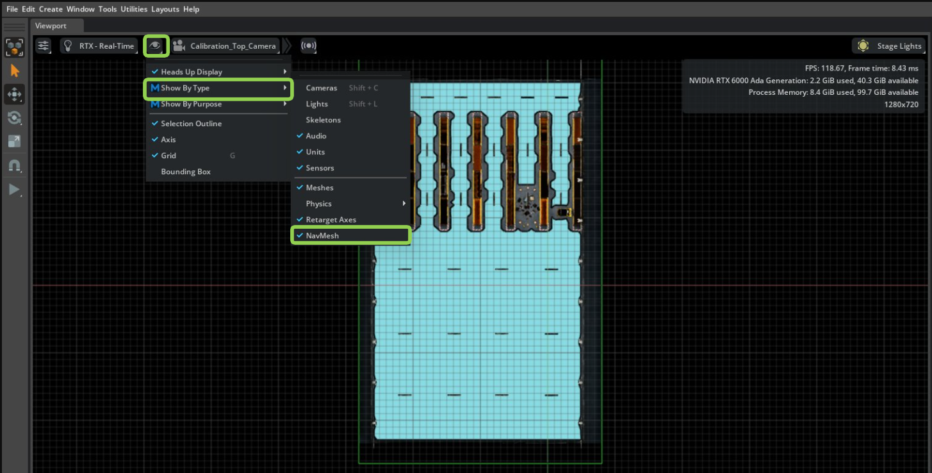Choose the Rotate tool
932x473 pixels.
click(x=15, y=118)
